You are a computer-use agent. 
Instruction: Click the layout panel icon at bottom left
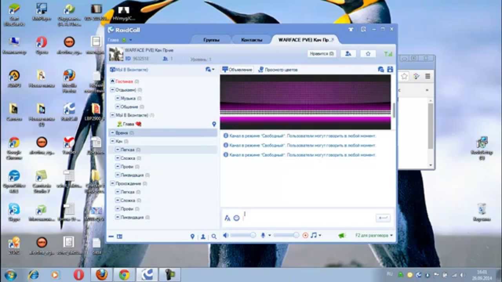pyautogui.click(x=120, y=237)
